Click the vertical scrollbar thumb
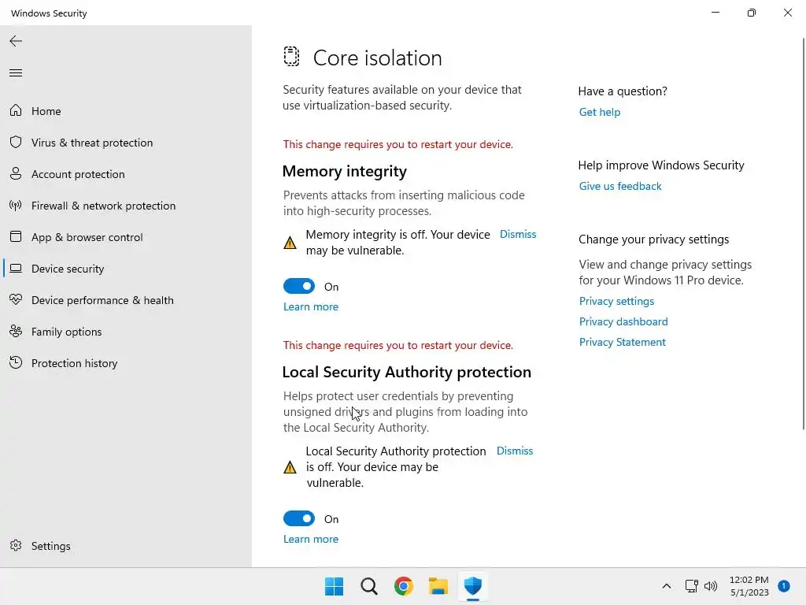This screenshot has height=605, width=806. [x=803, y=233]
